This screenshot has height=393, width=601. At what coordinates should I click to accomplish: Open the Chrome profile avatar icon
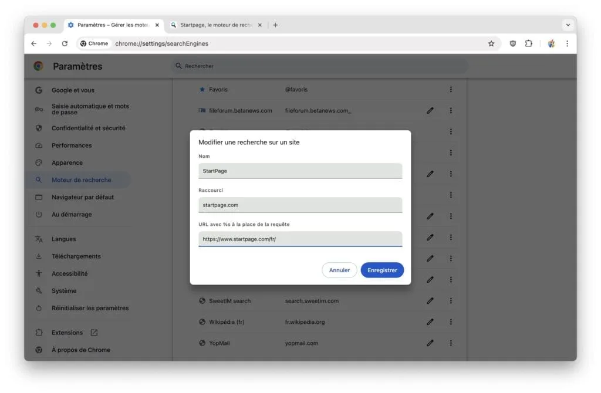click(551, 43)
